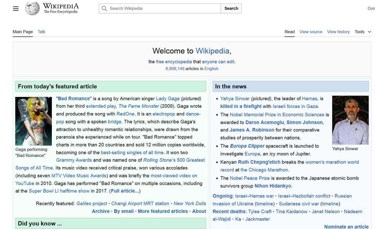375x229 pixels.
Task: Switch to the Talk tab
Action: click(41, 32)
